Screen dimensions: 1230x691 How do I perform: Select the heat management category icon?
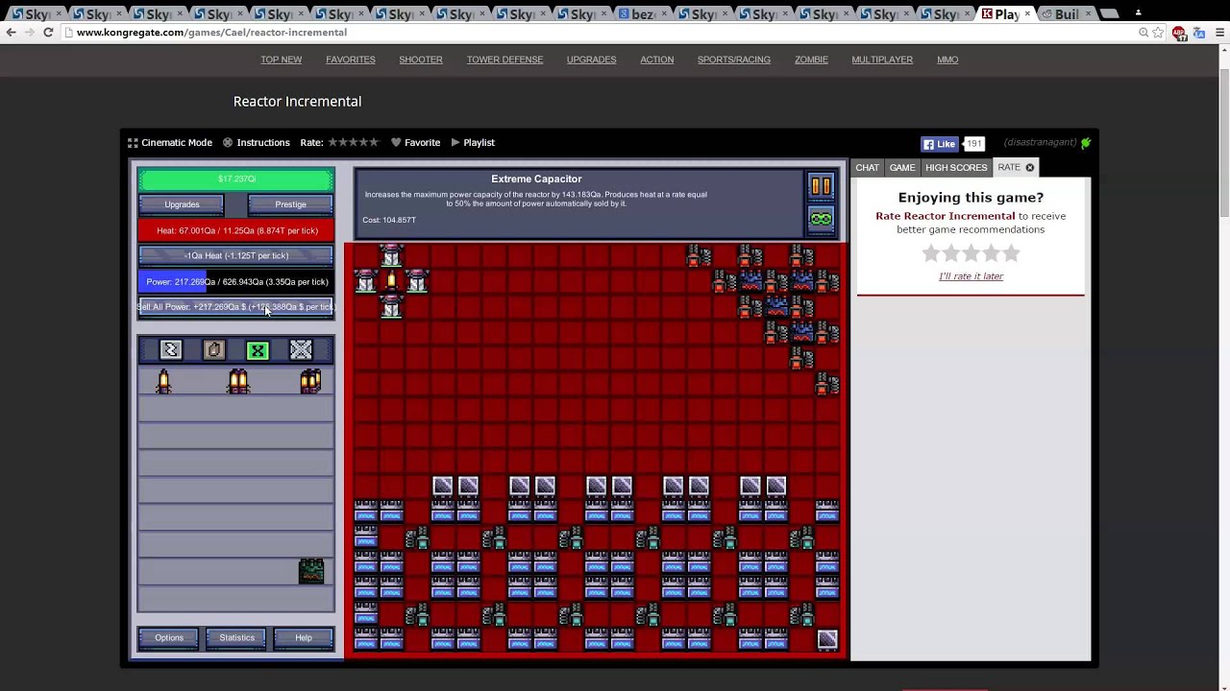[x=214, y=350]
